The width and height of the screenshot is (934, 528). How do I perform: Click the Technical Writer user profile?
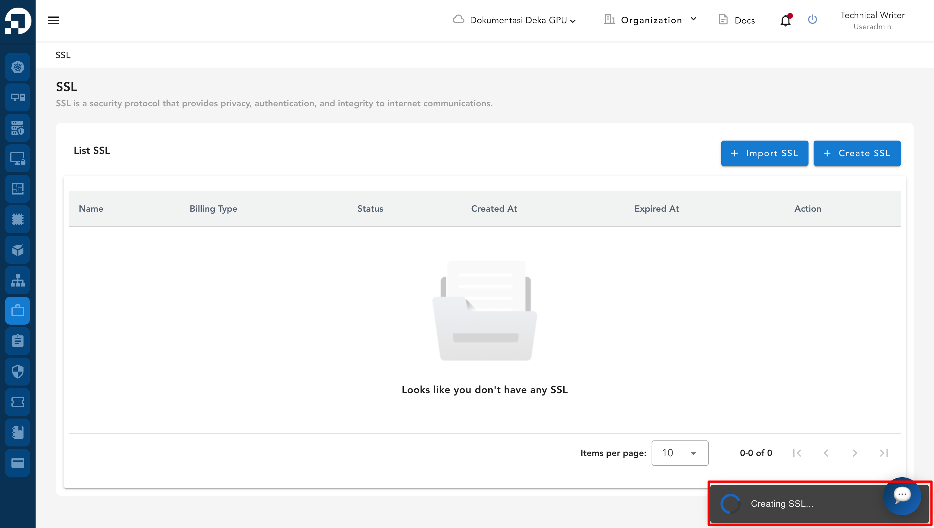point(872,20)
